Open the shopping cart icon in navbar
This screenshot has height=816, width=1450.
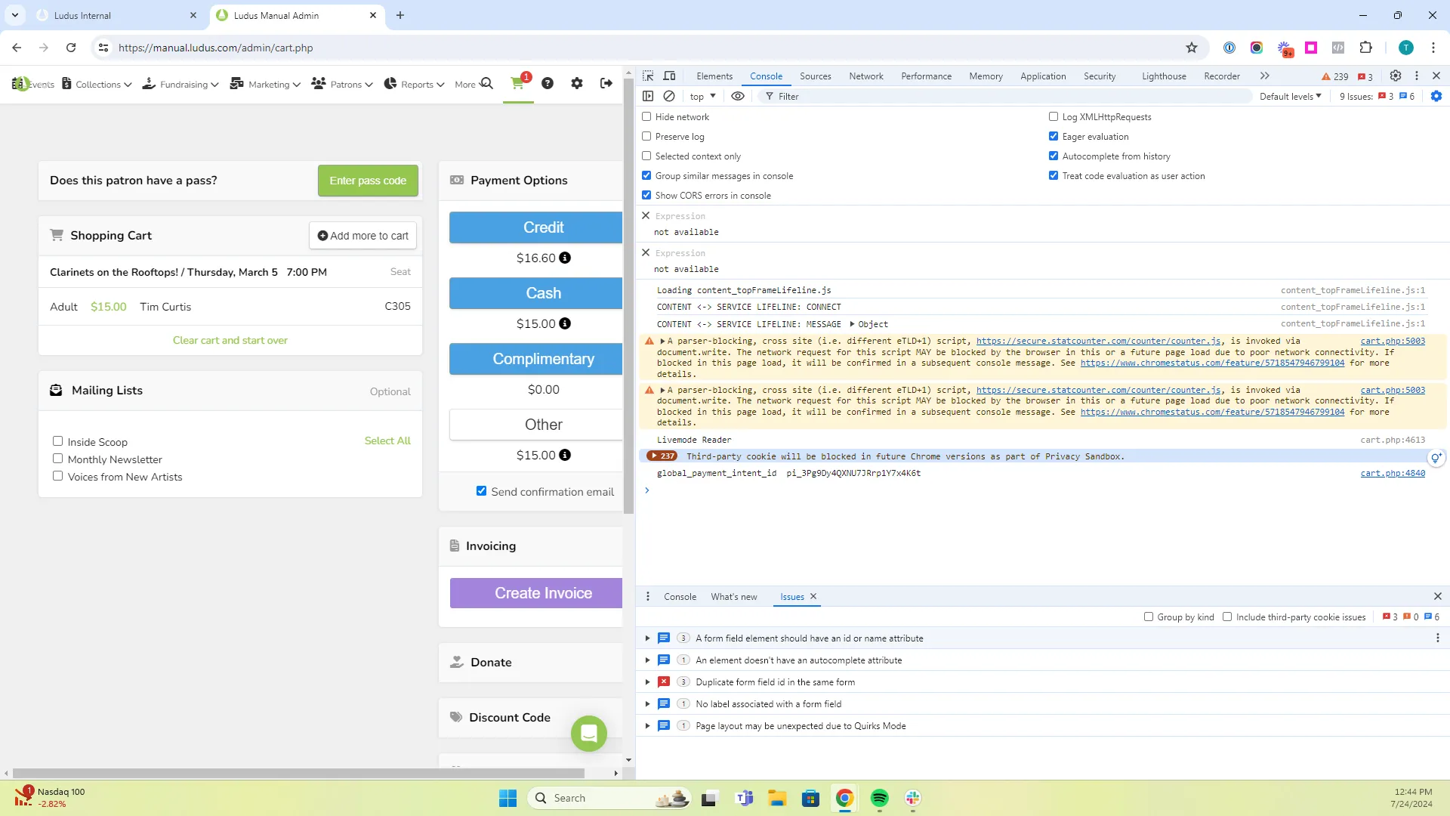(x=517, y=83)
